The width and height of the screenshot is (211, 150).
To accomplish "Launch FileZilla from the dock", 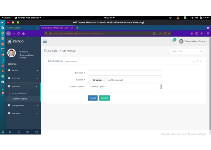I will tap(2, 93).
